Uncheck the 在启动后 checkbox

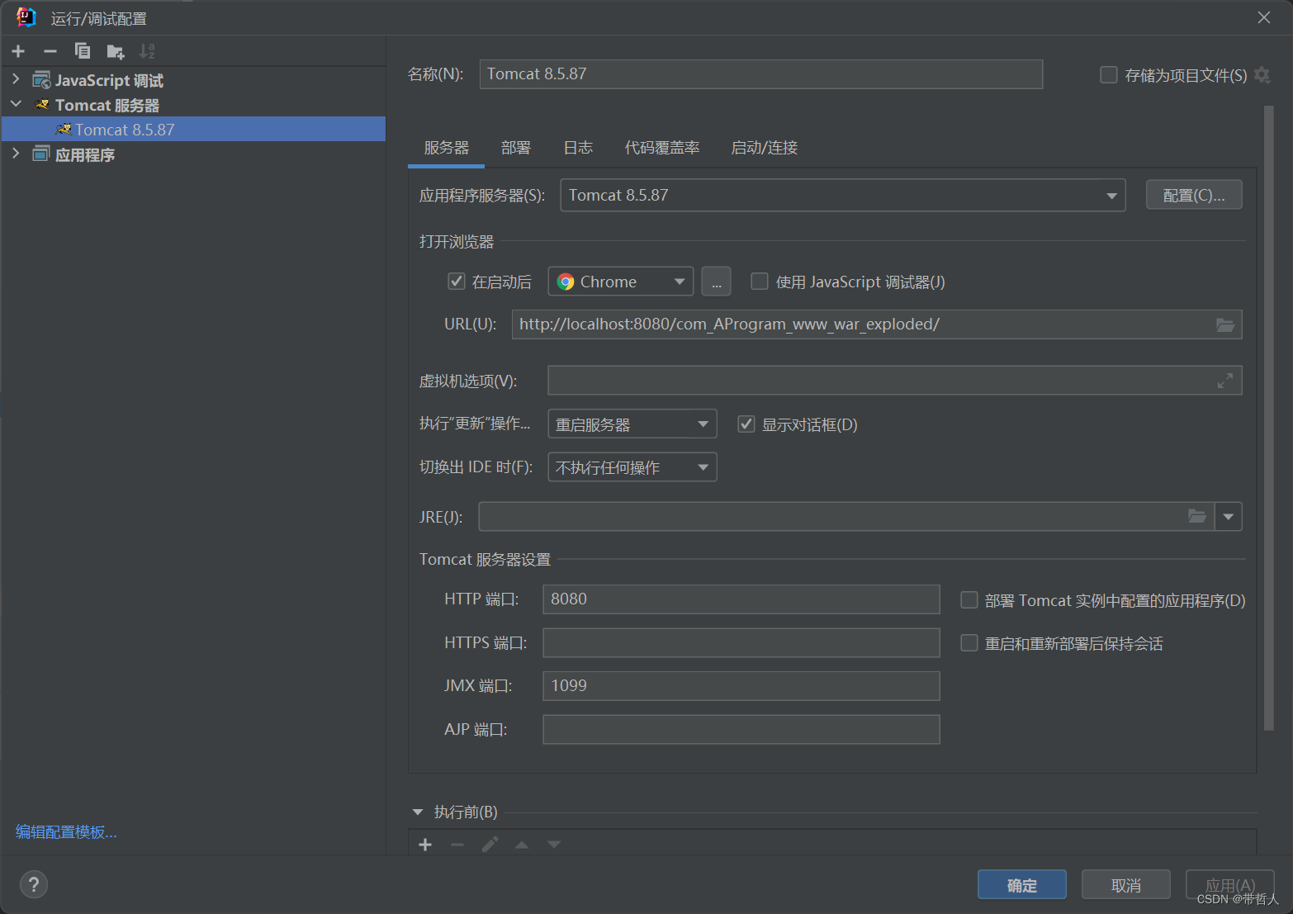click(456, 282)
